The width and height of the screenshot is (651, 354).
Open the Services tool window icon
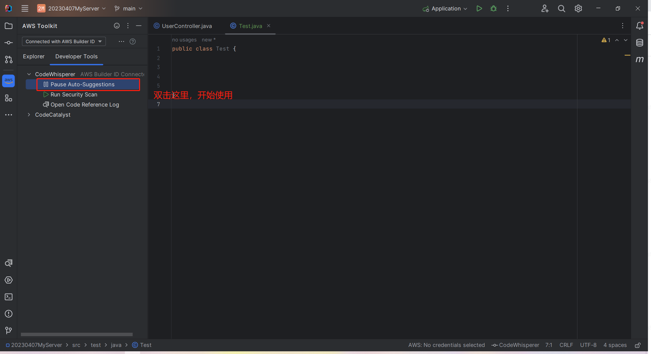coord(9,280)
